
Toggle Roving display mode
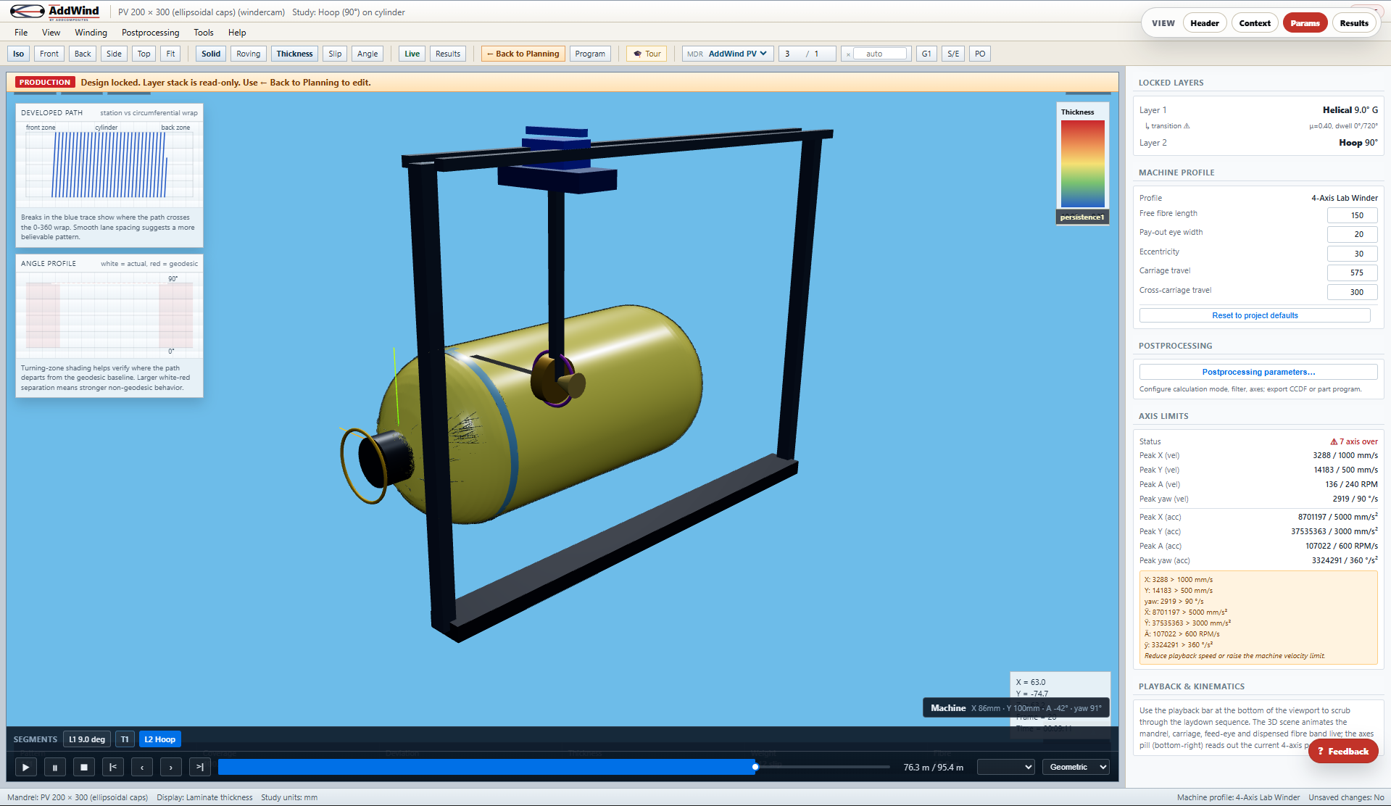tap(248, 54)
